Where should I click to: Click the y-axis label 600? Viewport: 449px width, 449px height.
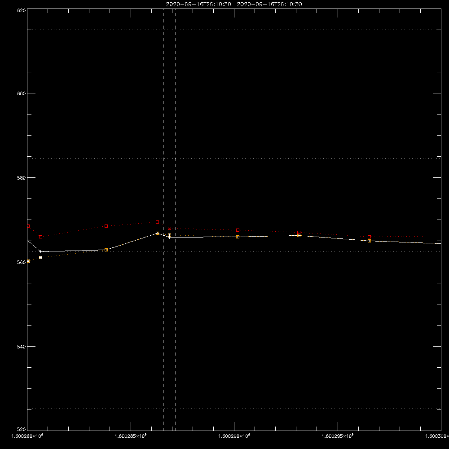click(x=22, y=93)
